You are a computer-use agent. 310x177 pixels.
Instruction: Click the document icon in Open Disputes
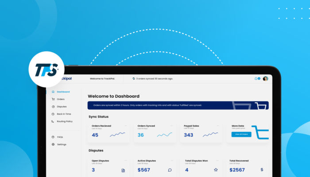coord(123,170)
